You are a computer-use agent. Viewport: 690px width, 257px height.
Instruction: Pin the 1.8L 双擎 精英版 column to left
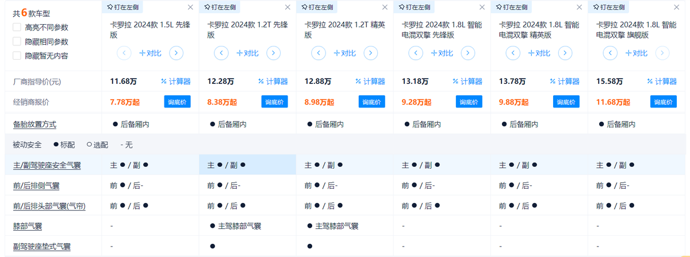pos(512,7)
